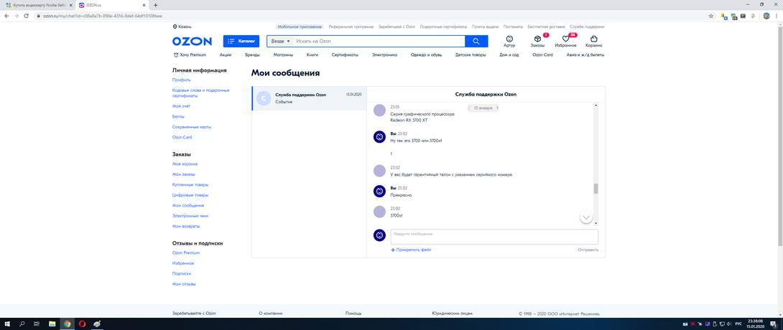Open Ozon Card in the navigation bar
Image resolution: width=783 pixels, height=330 pixels.
(542, 55)
